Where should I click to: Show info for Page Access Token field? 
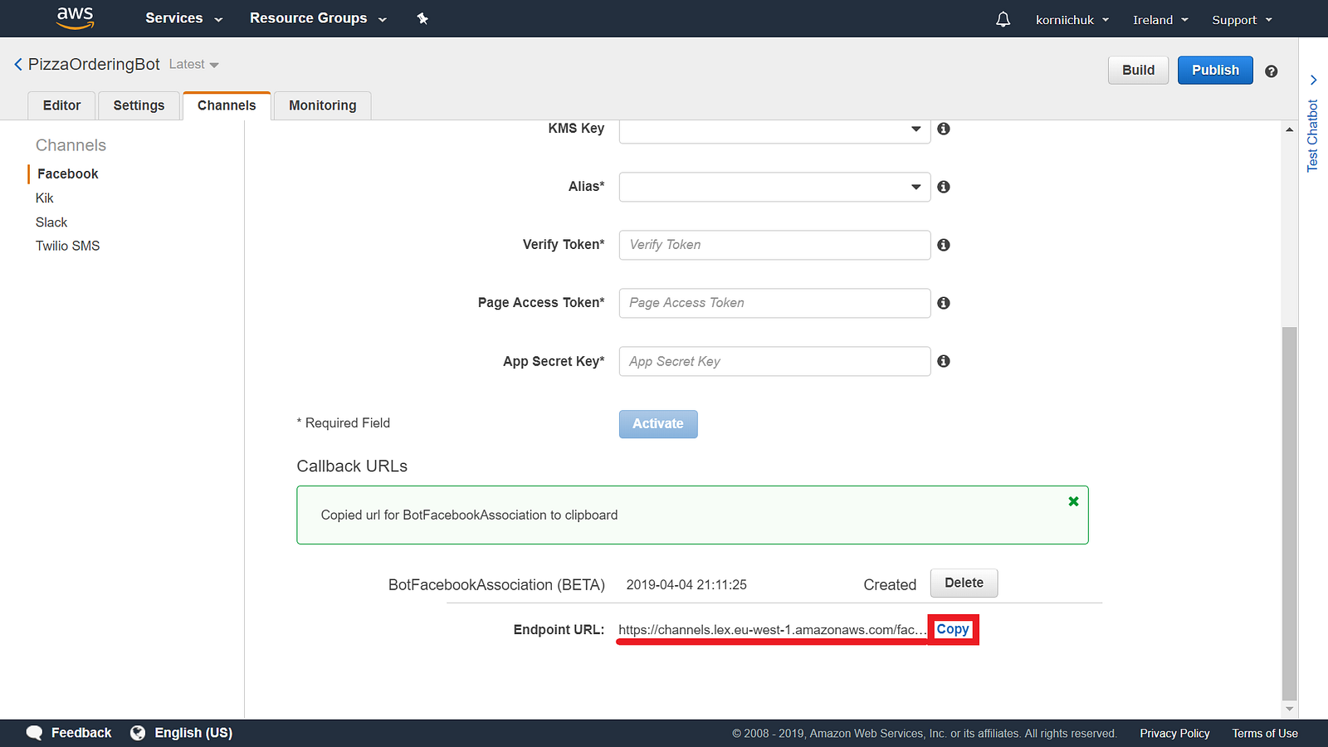[x=944, y=303]
